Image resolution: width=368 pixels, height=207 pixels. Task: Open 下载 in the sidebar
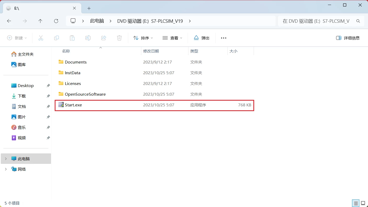pos(22,96)
